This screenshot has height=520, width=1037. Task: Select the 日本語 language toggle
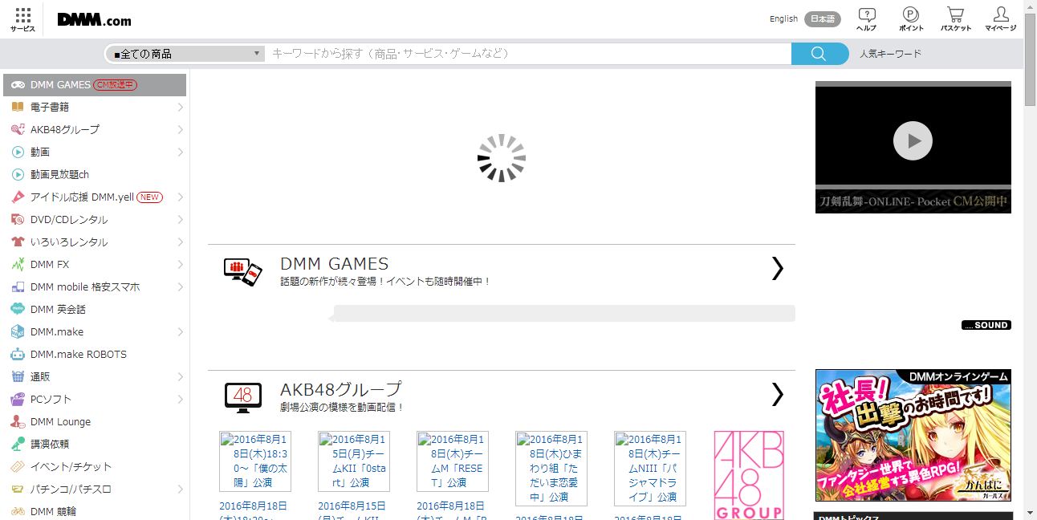click(823, 19)
